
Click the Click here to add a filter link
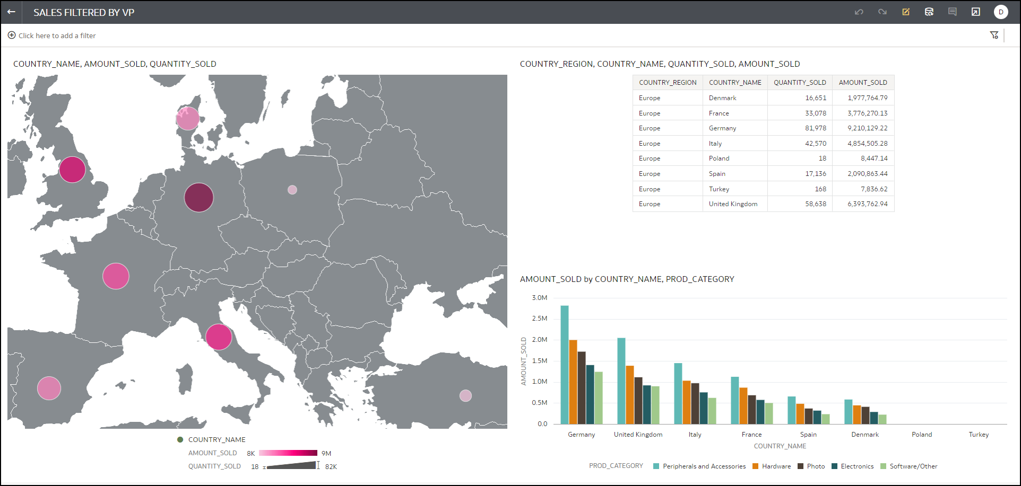[x=57, y=36]
